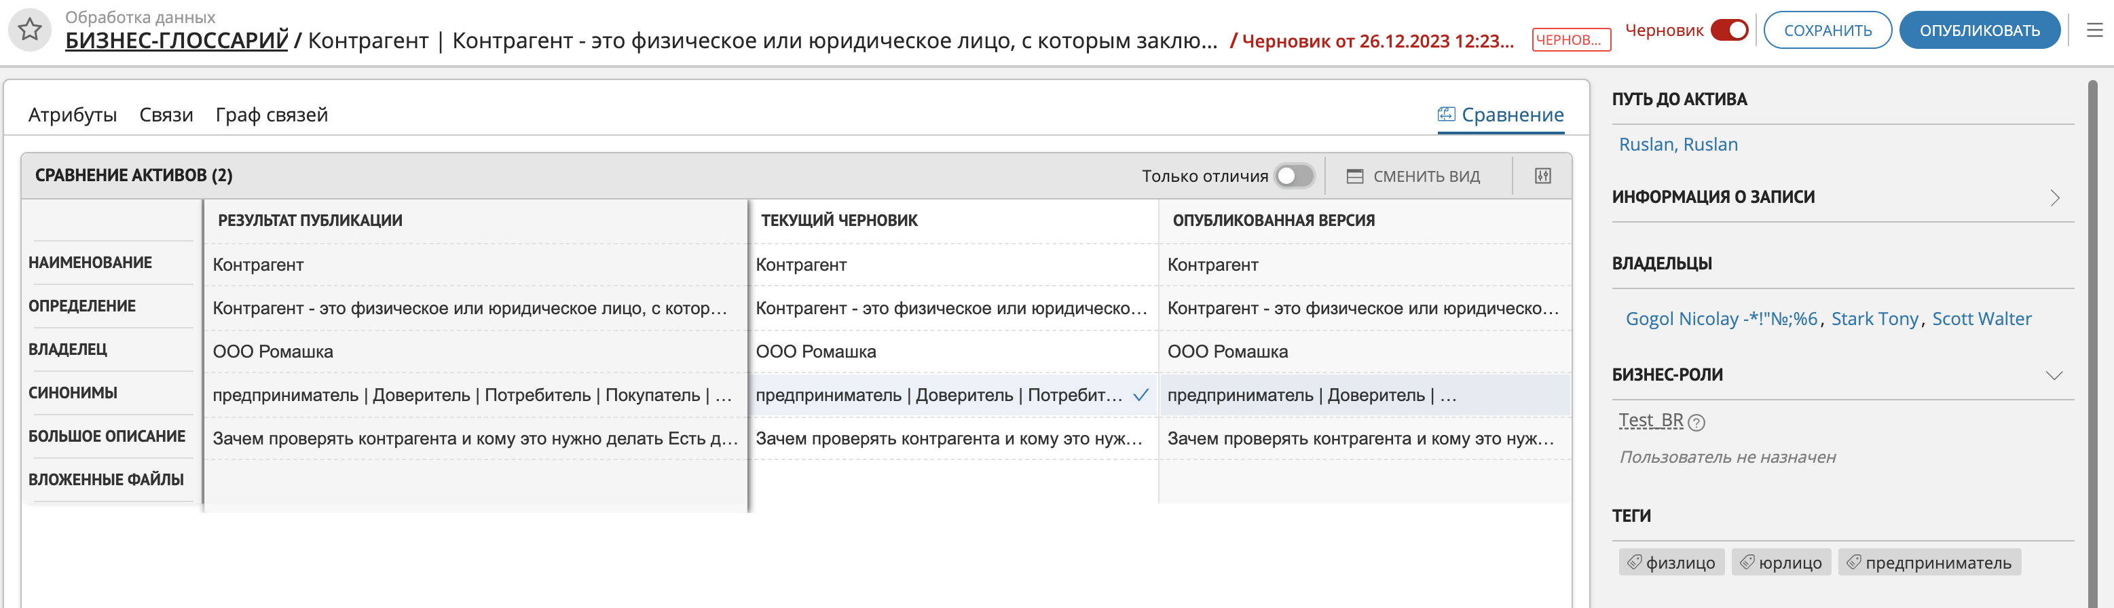Open comparison column settings icon
Screen dimensions: 2114x608
(1543, 176)
